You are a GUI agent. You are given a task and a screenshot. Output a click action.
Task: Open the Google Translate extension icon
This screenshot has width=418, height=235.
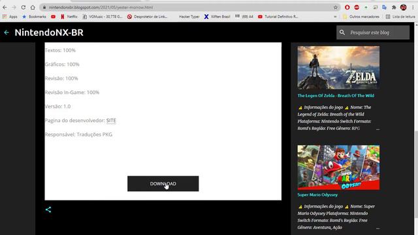(x=385, y=7)
